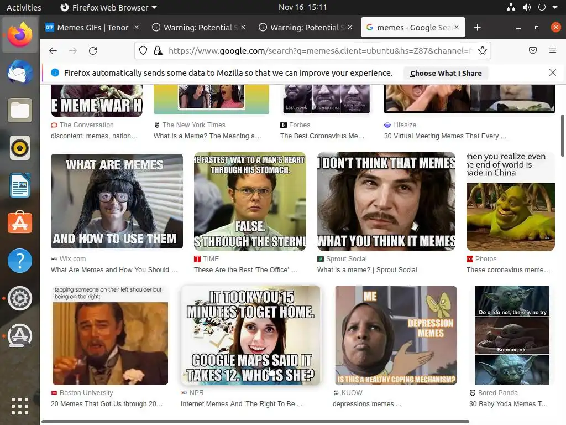Open the Dwight False meme thumbnail
The image size is (566, 425).
(250, 201)
